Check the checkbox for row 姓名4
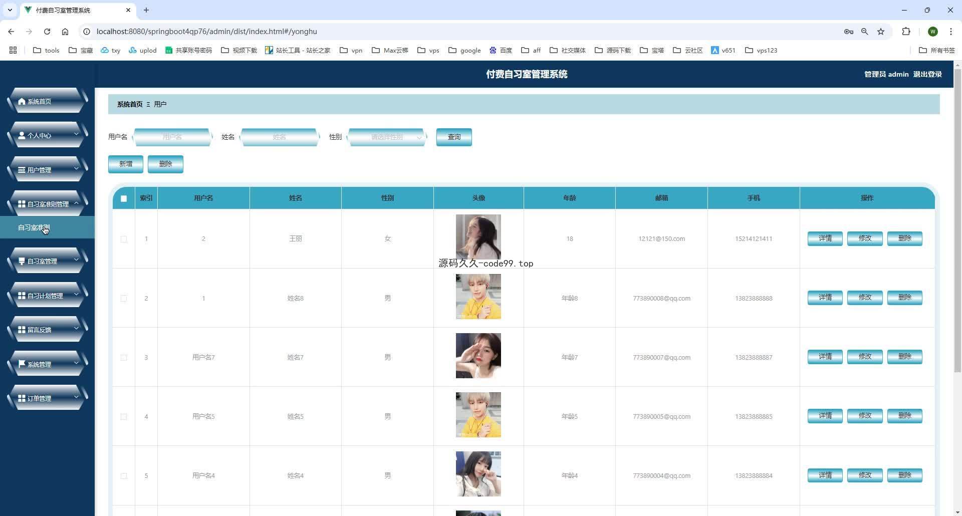962x516 pixels. (124, 475)
